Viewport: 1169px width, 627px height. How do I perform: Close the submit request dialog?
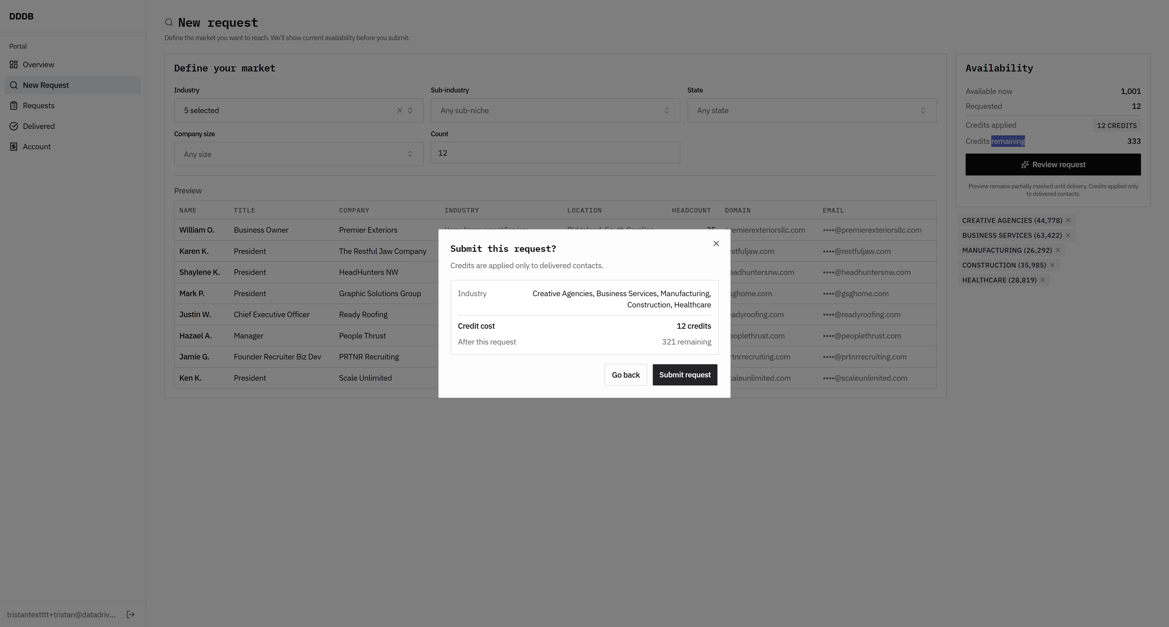click(716, 244)
